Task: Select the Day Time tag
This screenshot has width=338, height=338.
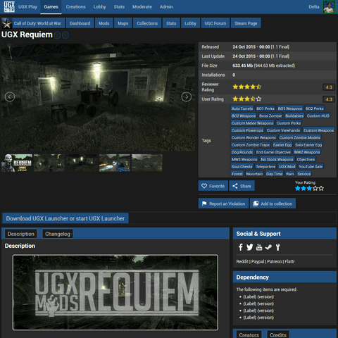Action: coord(274,174)
